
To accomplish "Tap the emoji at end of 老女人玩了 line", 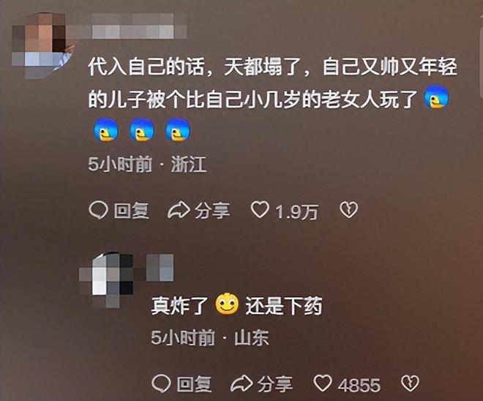I will point(436,97).
